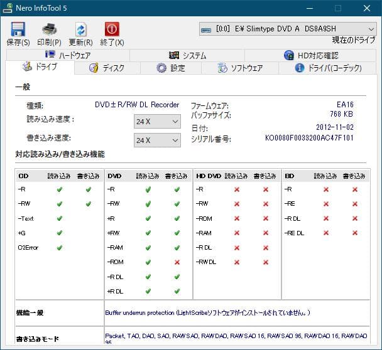Click the red X for HD DVD -R read
Viewport: 382px width, 350px height.
tap(237, 189)
